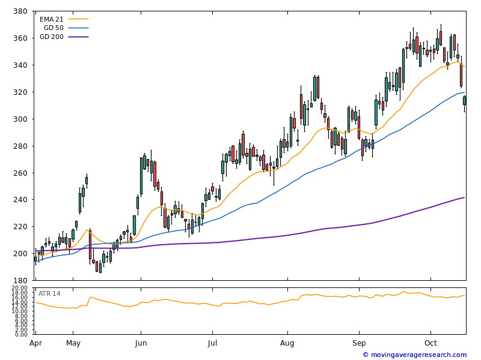481x360 pixels.
Task: Click the 320 price axis label
Action: tap(20, 92)
